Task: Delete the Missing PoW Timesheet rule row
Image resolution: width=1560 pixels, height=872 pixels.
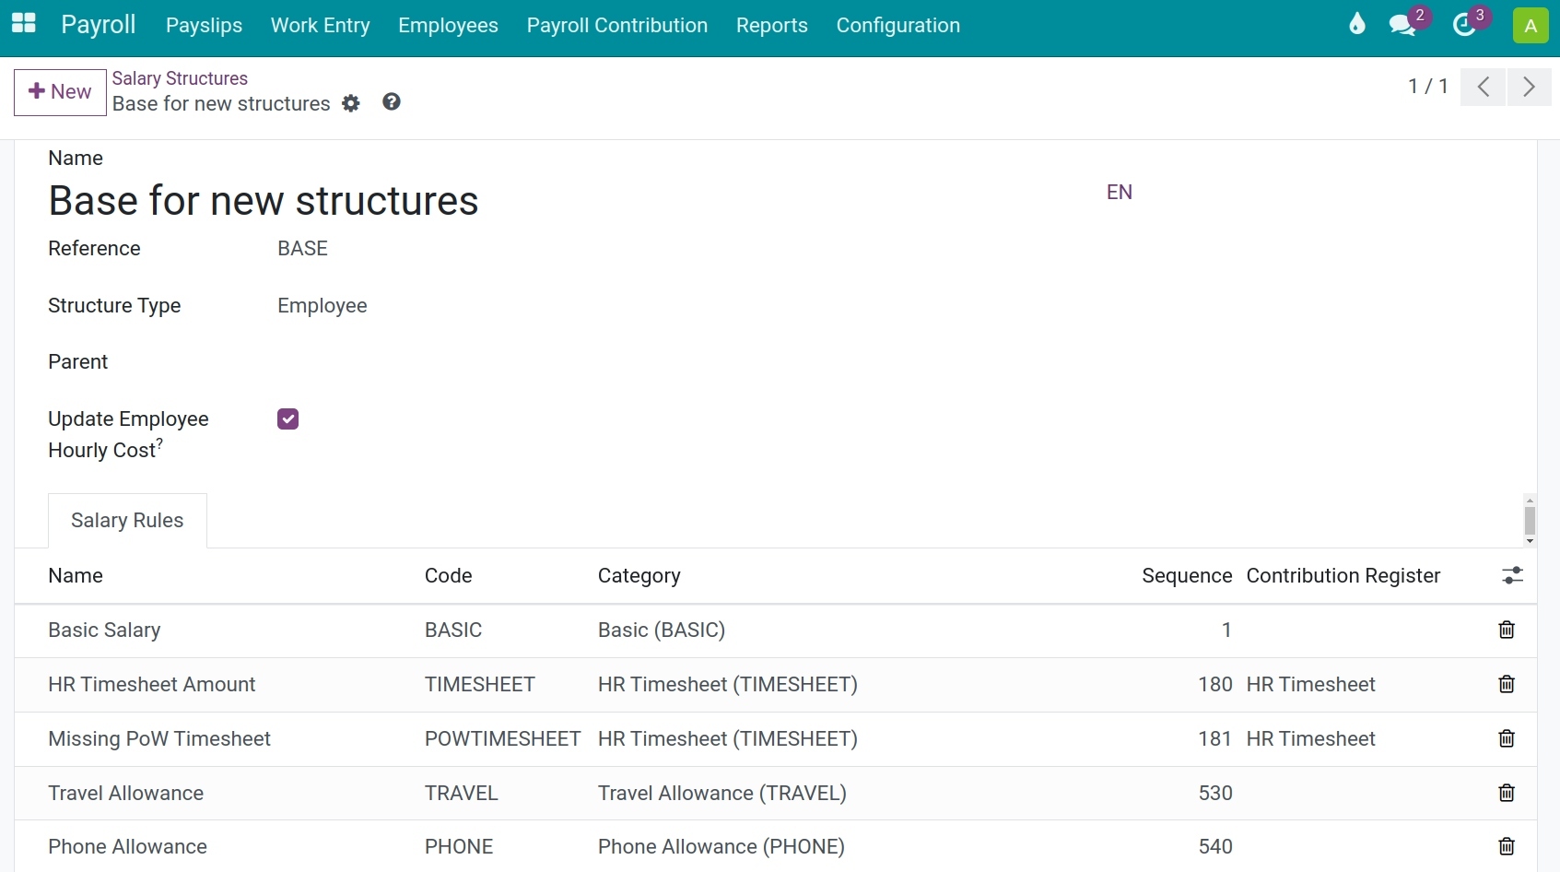Action: pyautogui.click(x=1507, y=739)
